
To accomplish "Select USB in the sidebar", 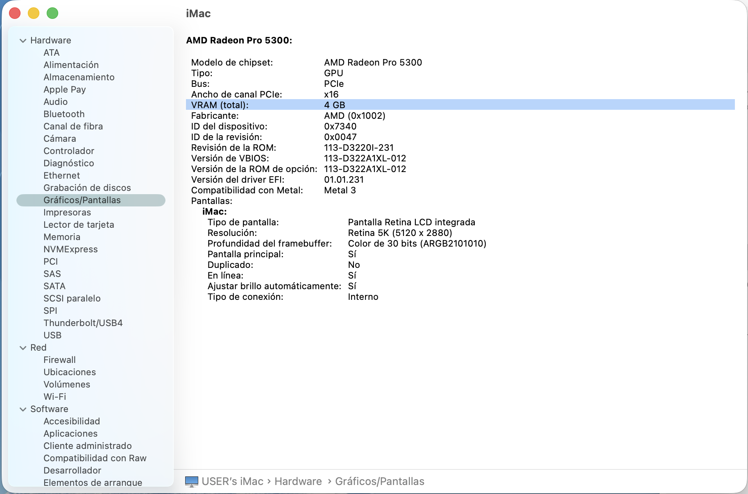I will pos(52,335).
